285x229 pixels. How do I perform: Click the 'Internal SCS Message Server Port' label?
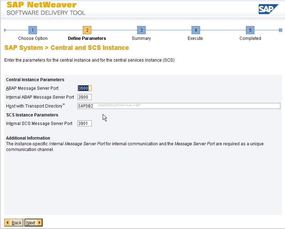39,124
